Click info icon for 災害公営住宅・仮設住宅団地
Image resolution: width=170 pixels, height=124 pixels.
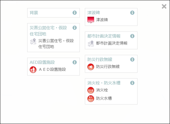pyautogui.click(x=74, y=28)
